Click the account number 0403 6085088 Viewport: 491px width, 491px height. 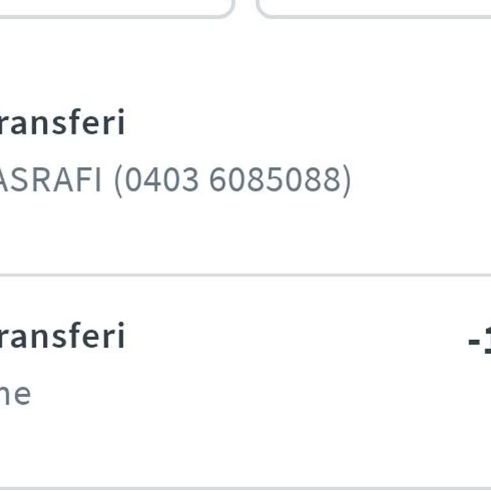(x=233, y=180)
